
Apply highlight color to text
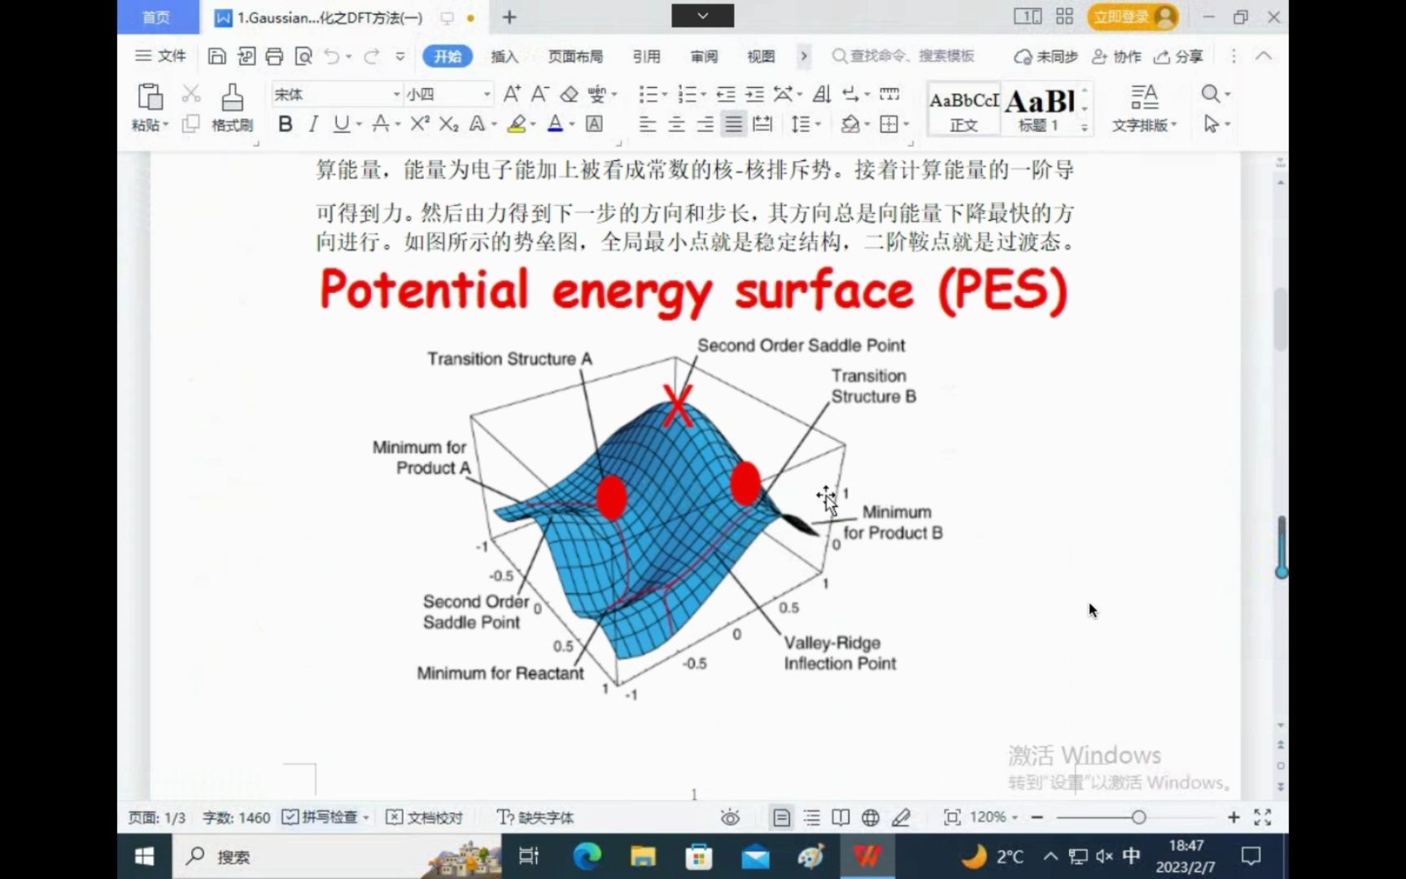click(517, 124)
